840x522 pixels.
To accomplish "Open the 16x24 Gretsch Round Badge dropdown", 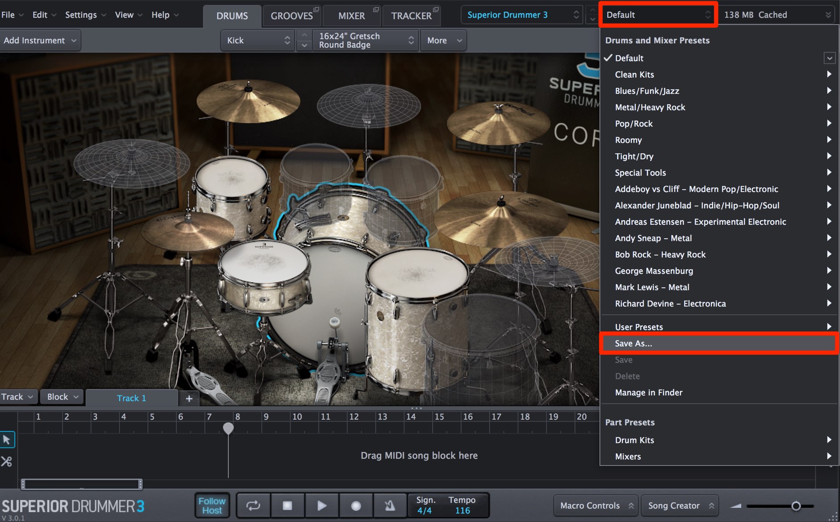I will click(x=366, y=41).
